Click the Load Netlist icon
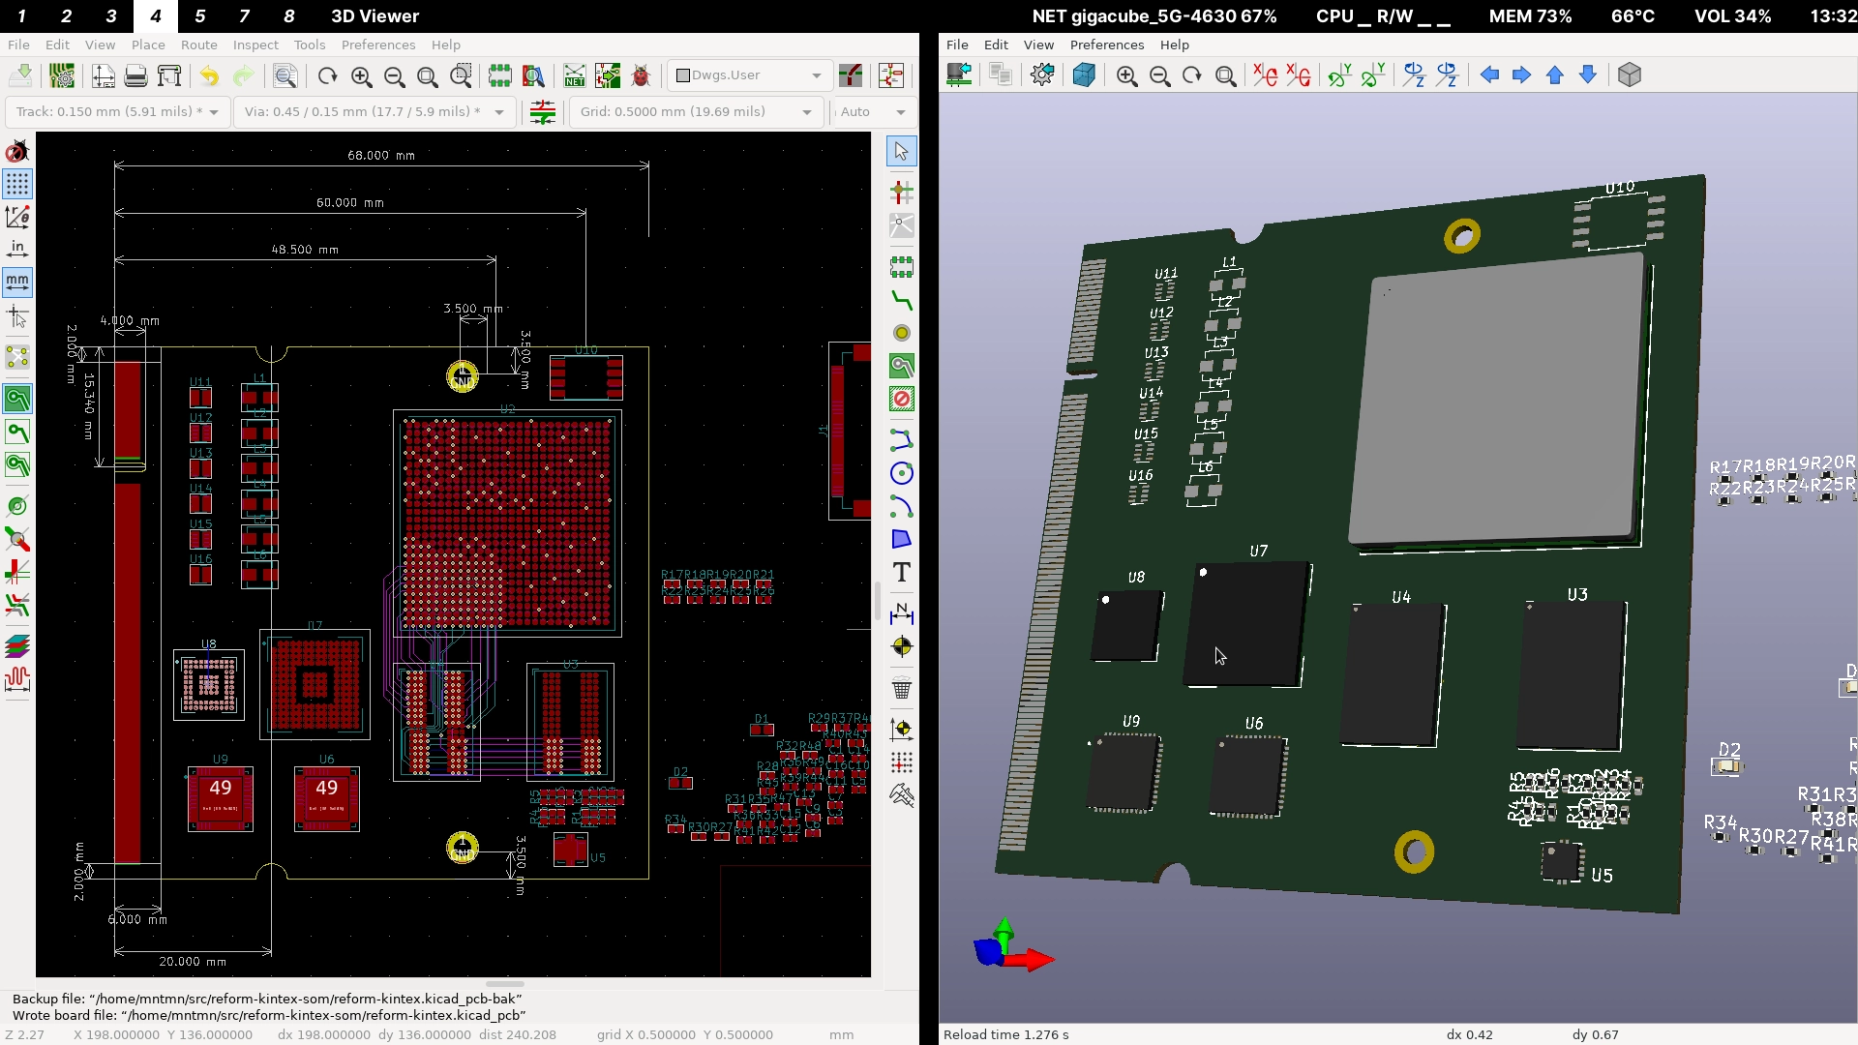Image resolution: width=1858 pixels, height=1045 pixels. pos(575,75)
